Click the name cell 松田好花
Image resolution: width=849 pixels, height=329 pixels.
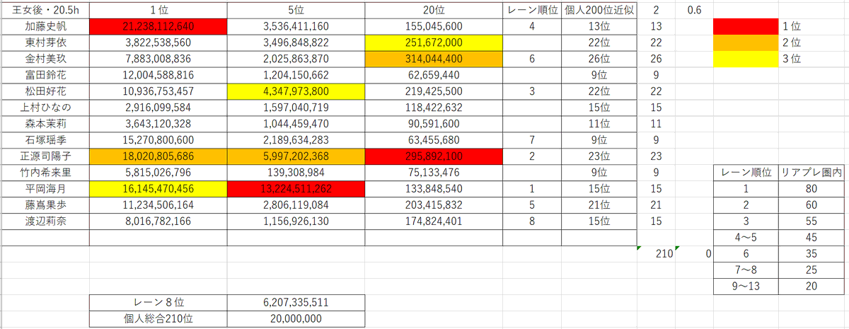click(46, 91)
